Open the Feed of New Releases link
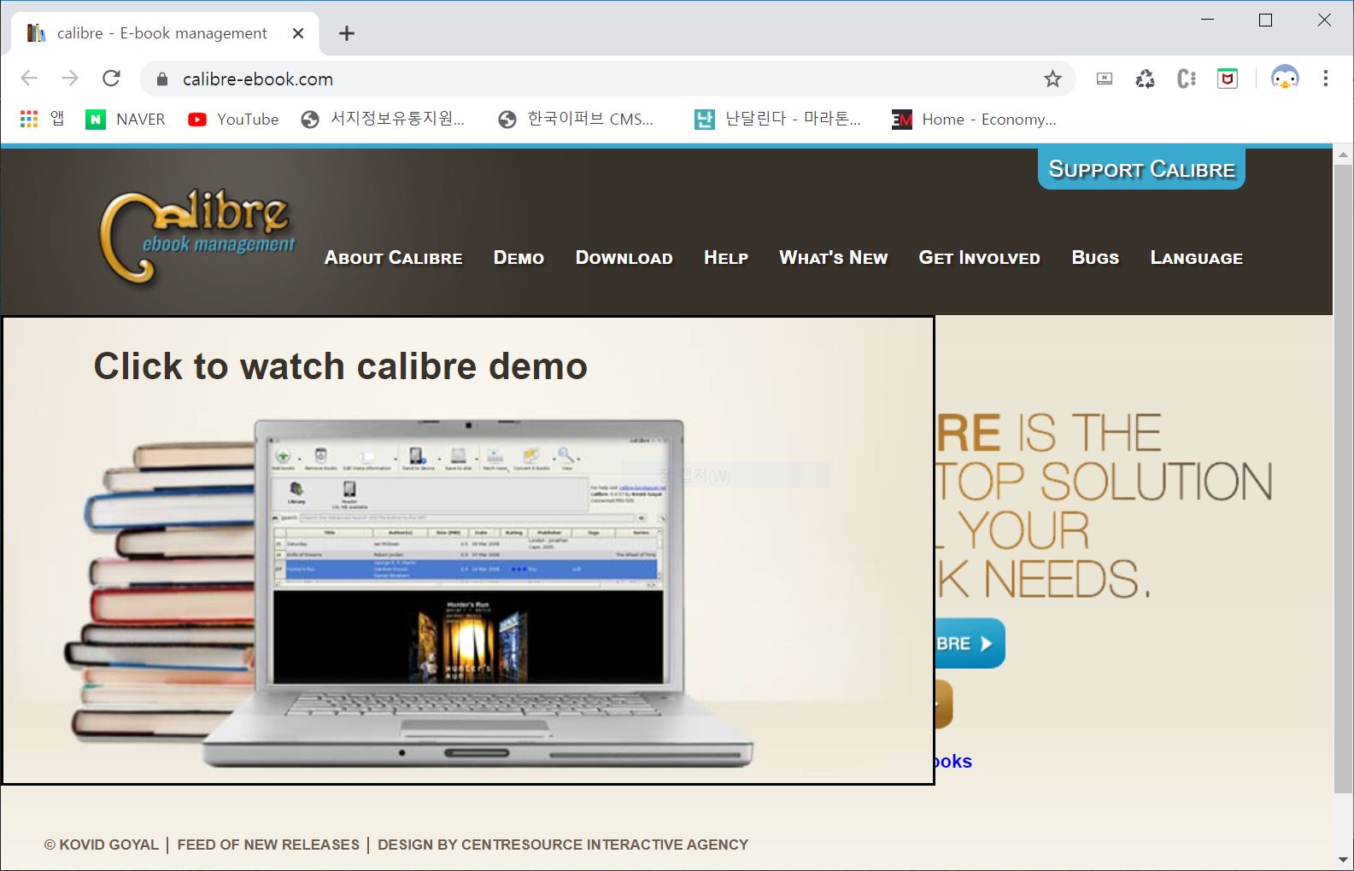Screen dimensions: 1354x871 pos(268,845)
